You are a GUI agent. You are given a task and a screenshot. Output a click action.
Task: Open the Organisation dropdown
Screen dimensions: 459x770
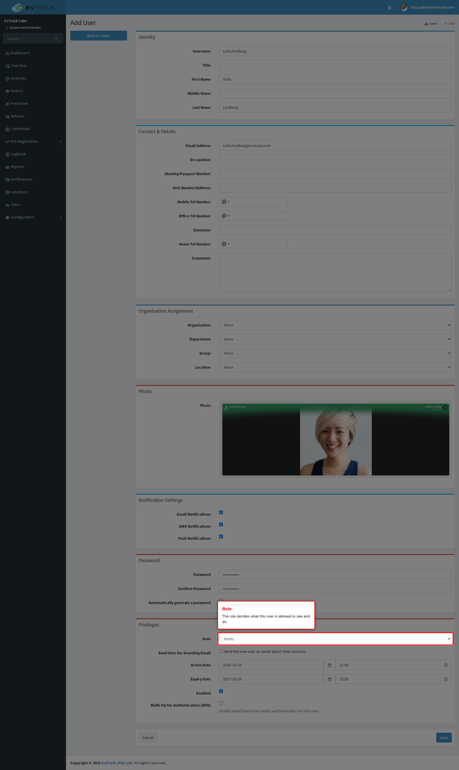[x=335, y=325]
